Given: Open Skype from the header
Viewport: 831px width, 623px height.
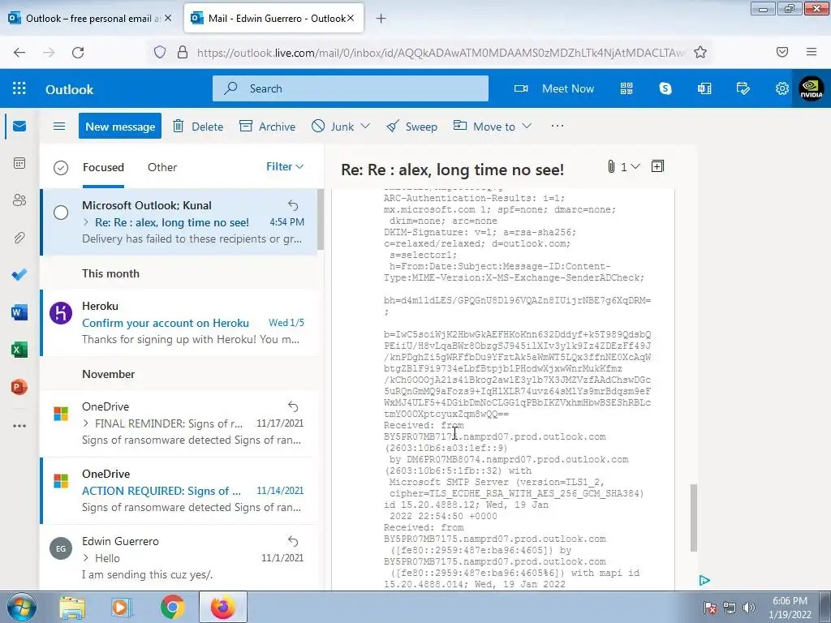Looking at the screenshot, I should (665, 89).
